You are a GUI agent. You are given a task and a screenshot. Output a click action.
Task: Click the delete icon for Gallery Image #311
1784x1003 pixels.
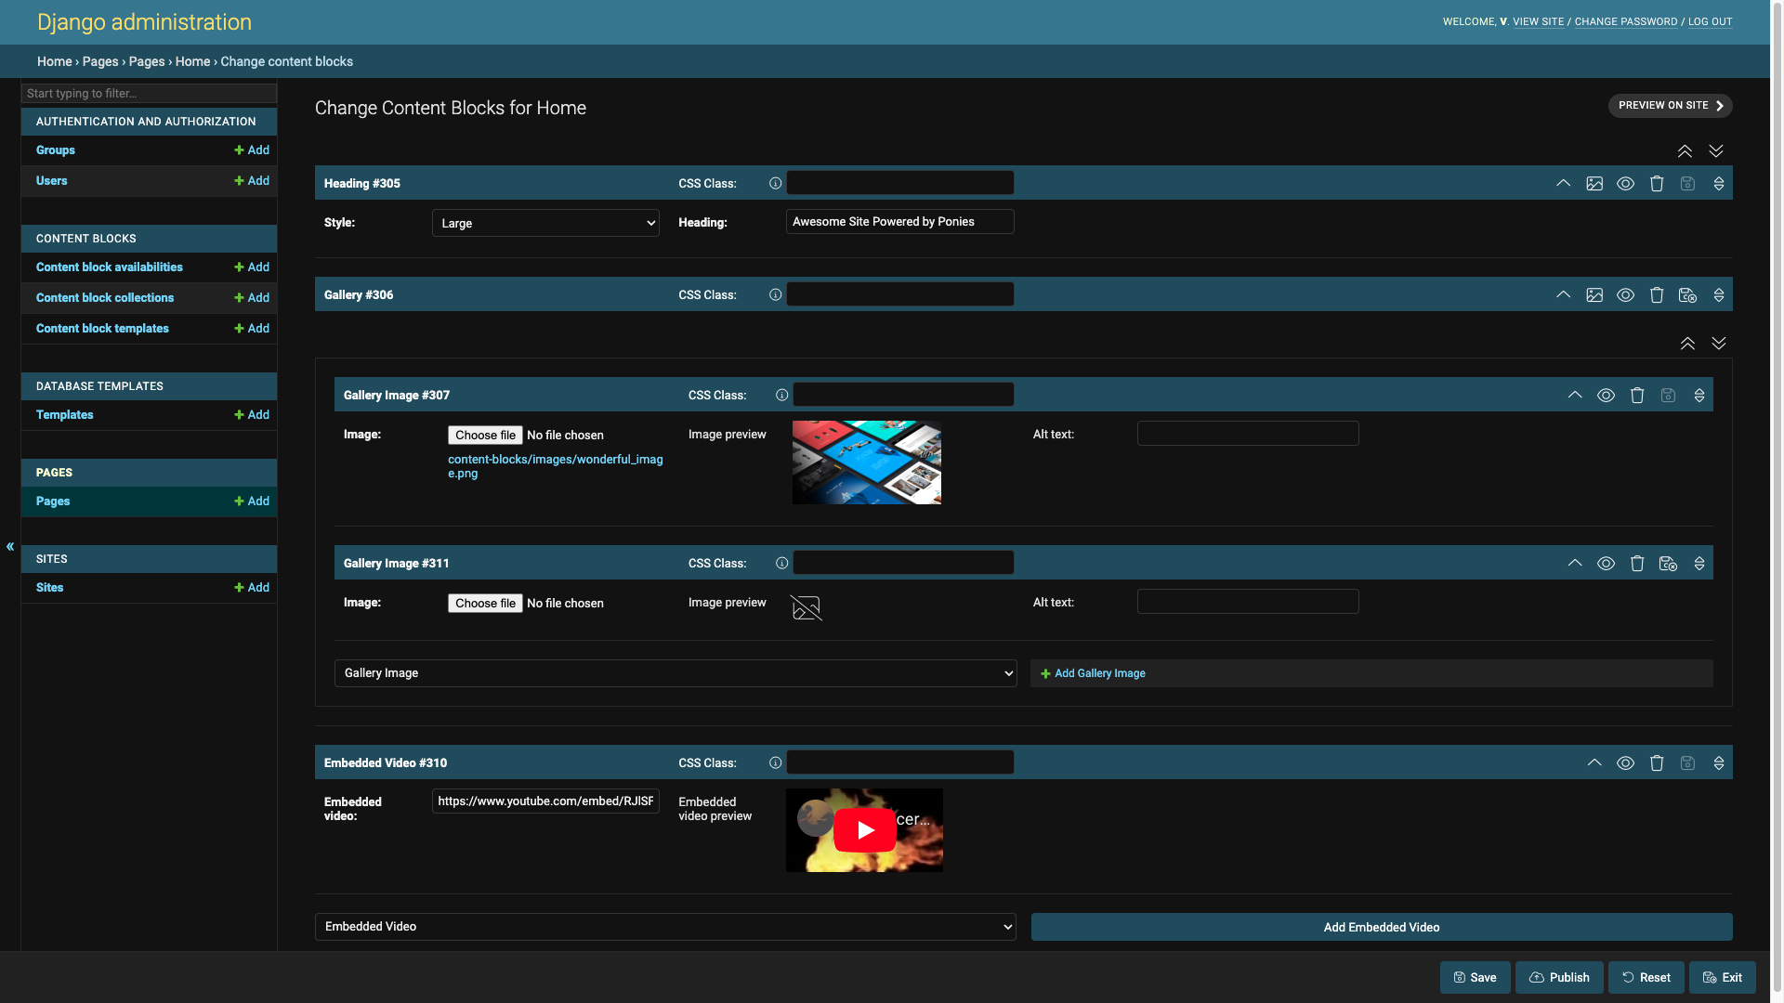coord(1637,564)
